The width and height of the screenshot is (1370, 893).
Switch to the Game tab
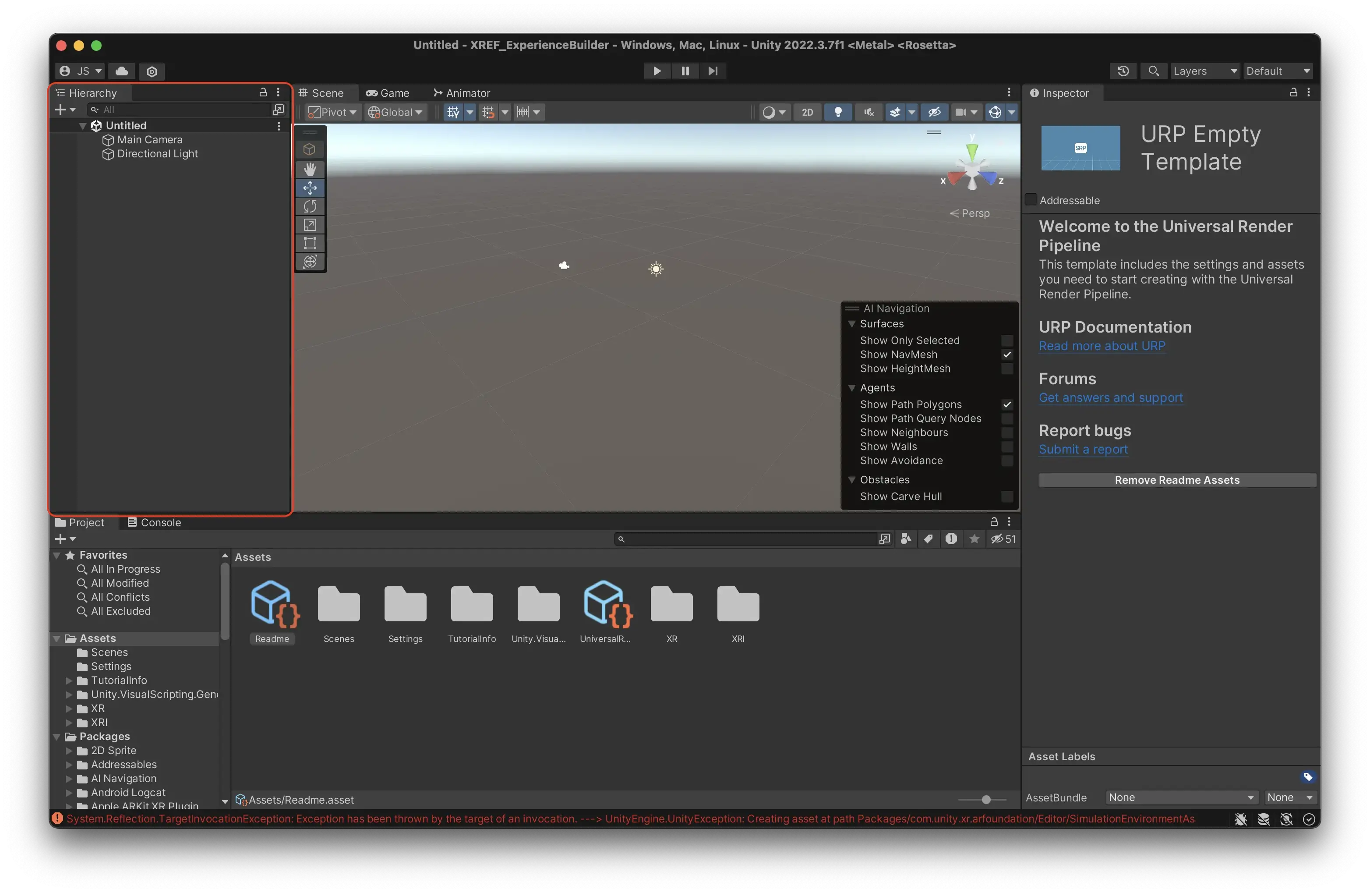click(x=388, y=93)
